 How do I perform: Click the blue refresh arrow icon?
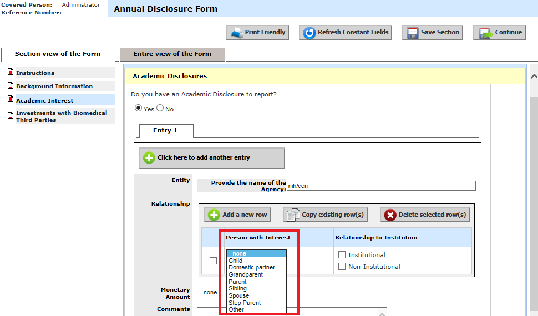pyautogui.click(x=309, y=33)
